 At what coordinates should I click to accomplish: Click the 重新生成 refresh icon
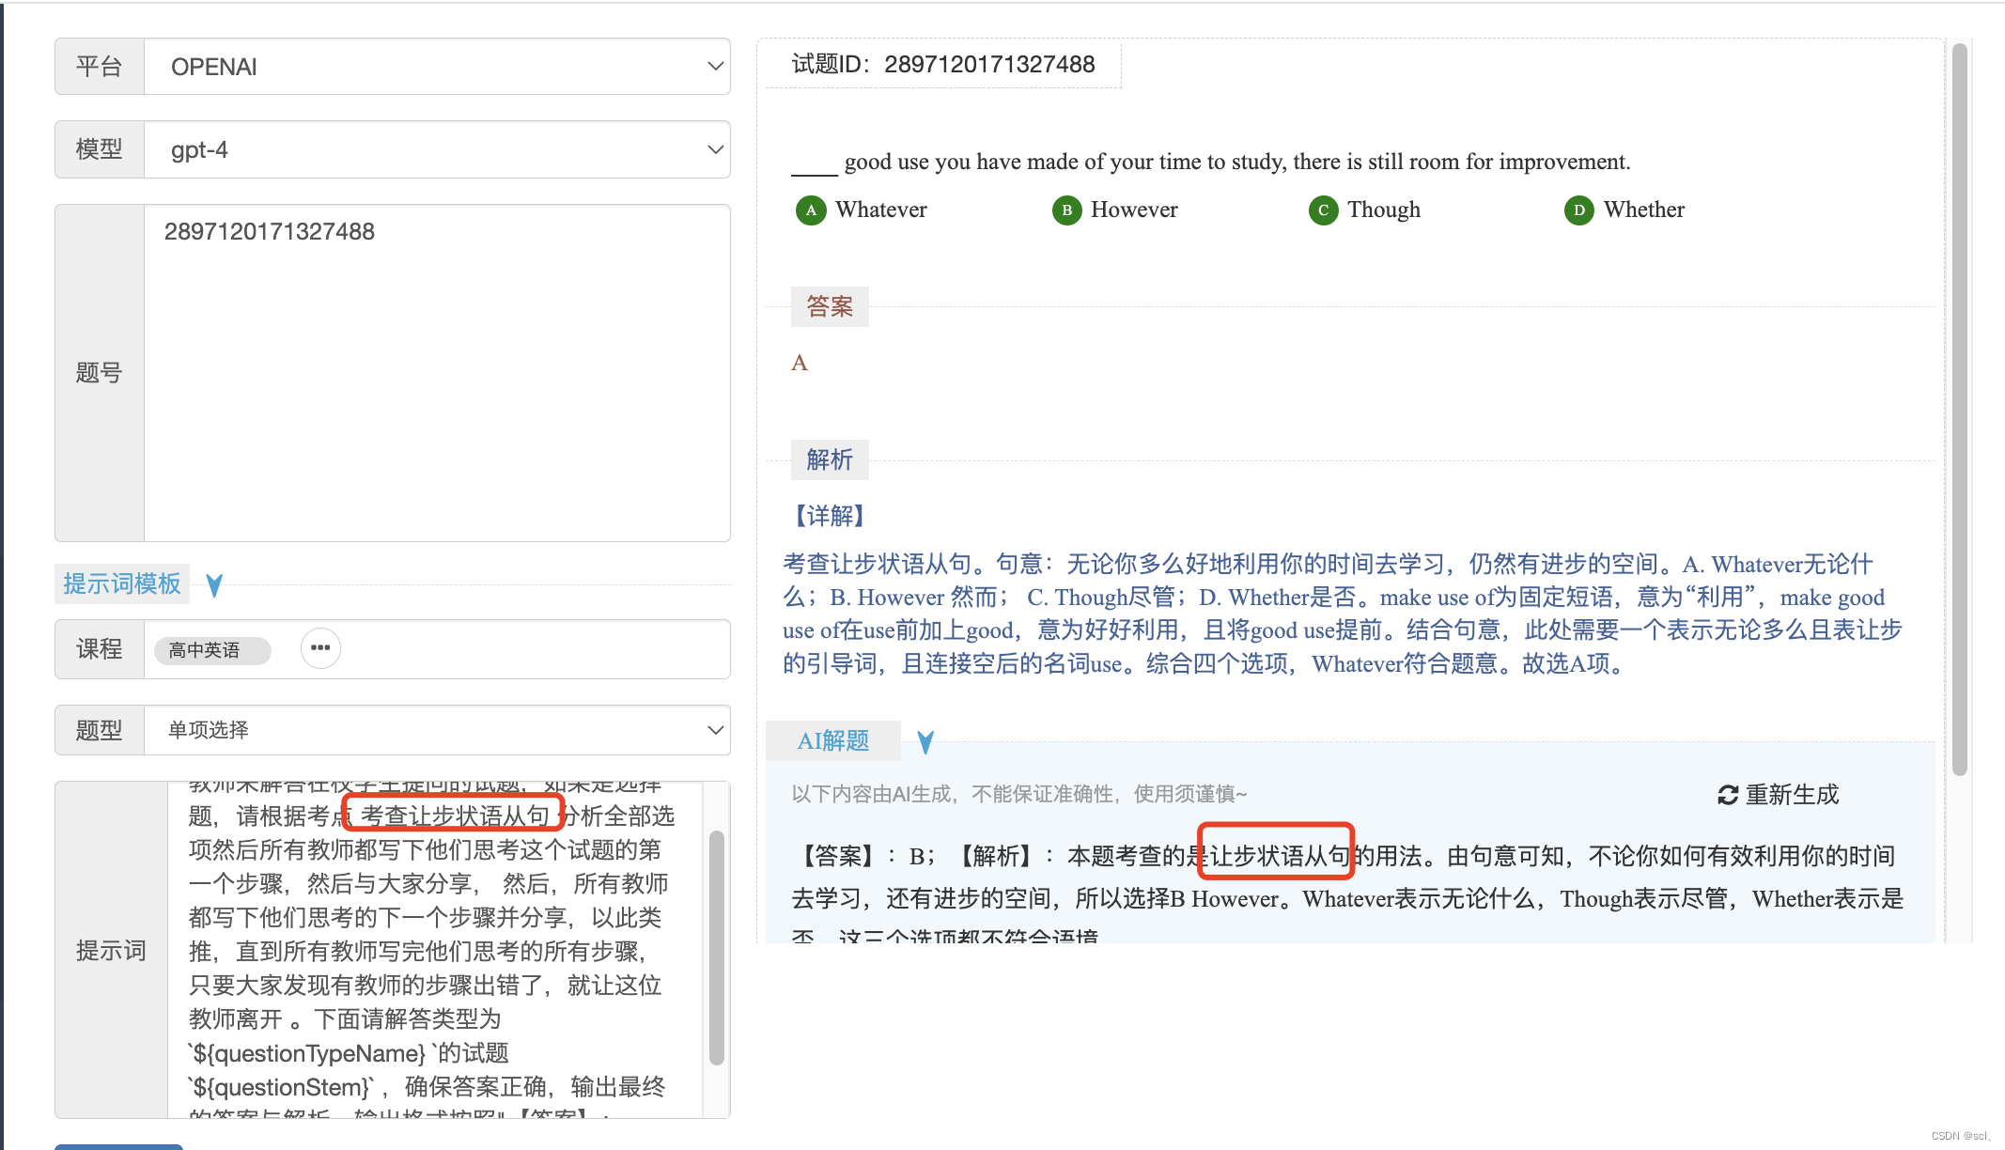1727,795
